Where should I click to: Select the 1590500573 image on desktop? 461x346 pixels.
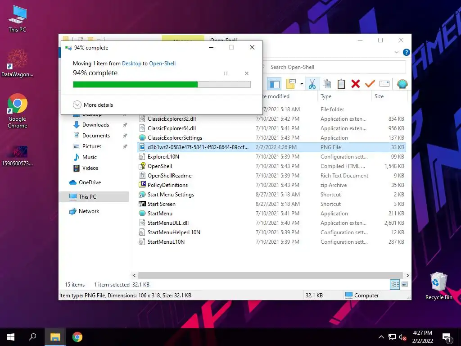18,156
